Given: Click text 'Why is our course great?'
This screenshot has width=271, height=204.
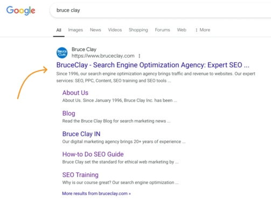Looking at the screenshot, I should click(x=87, y=182).
